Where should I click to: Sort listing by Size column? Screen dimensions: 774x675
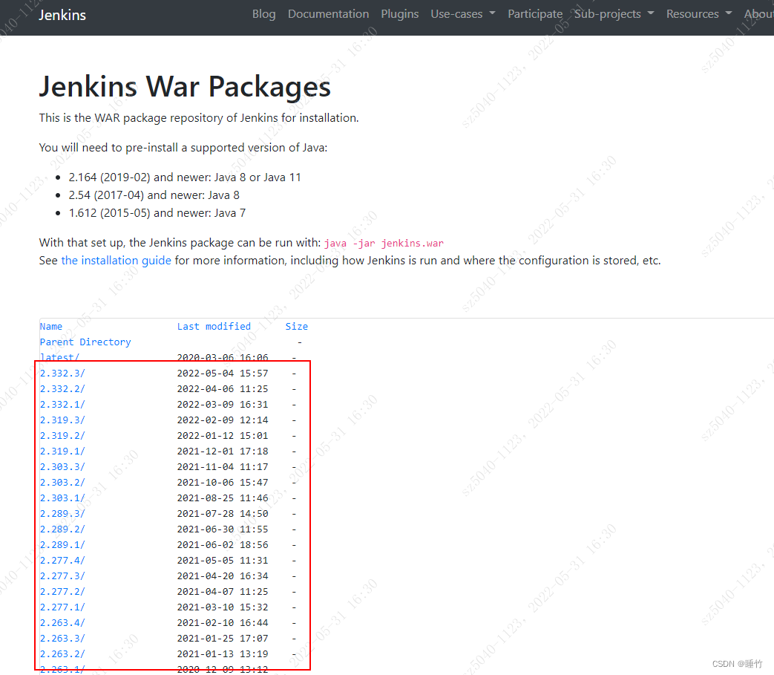(x=297, y=327)
